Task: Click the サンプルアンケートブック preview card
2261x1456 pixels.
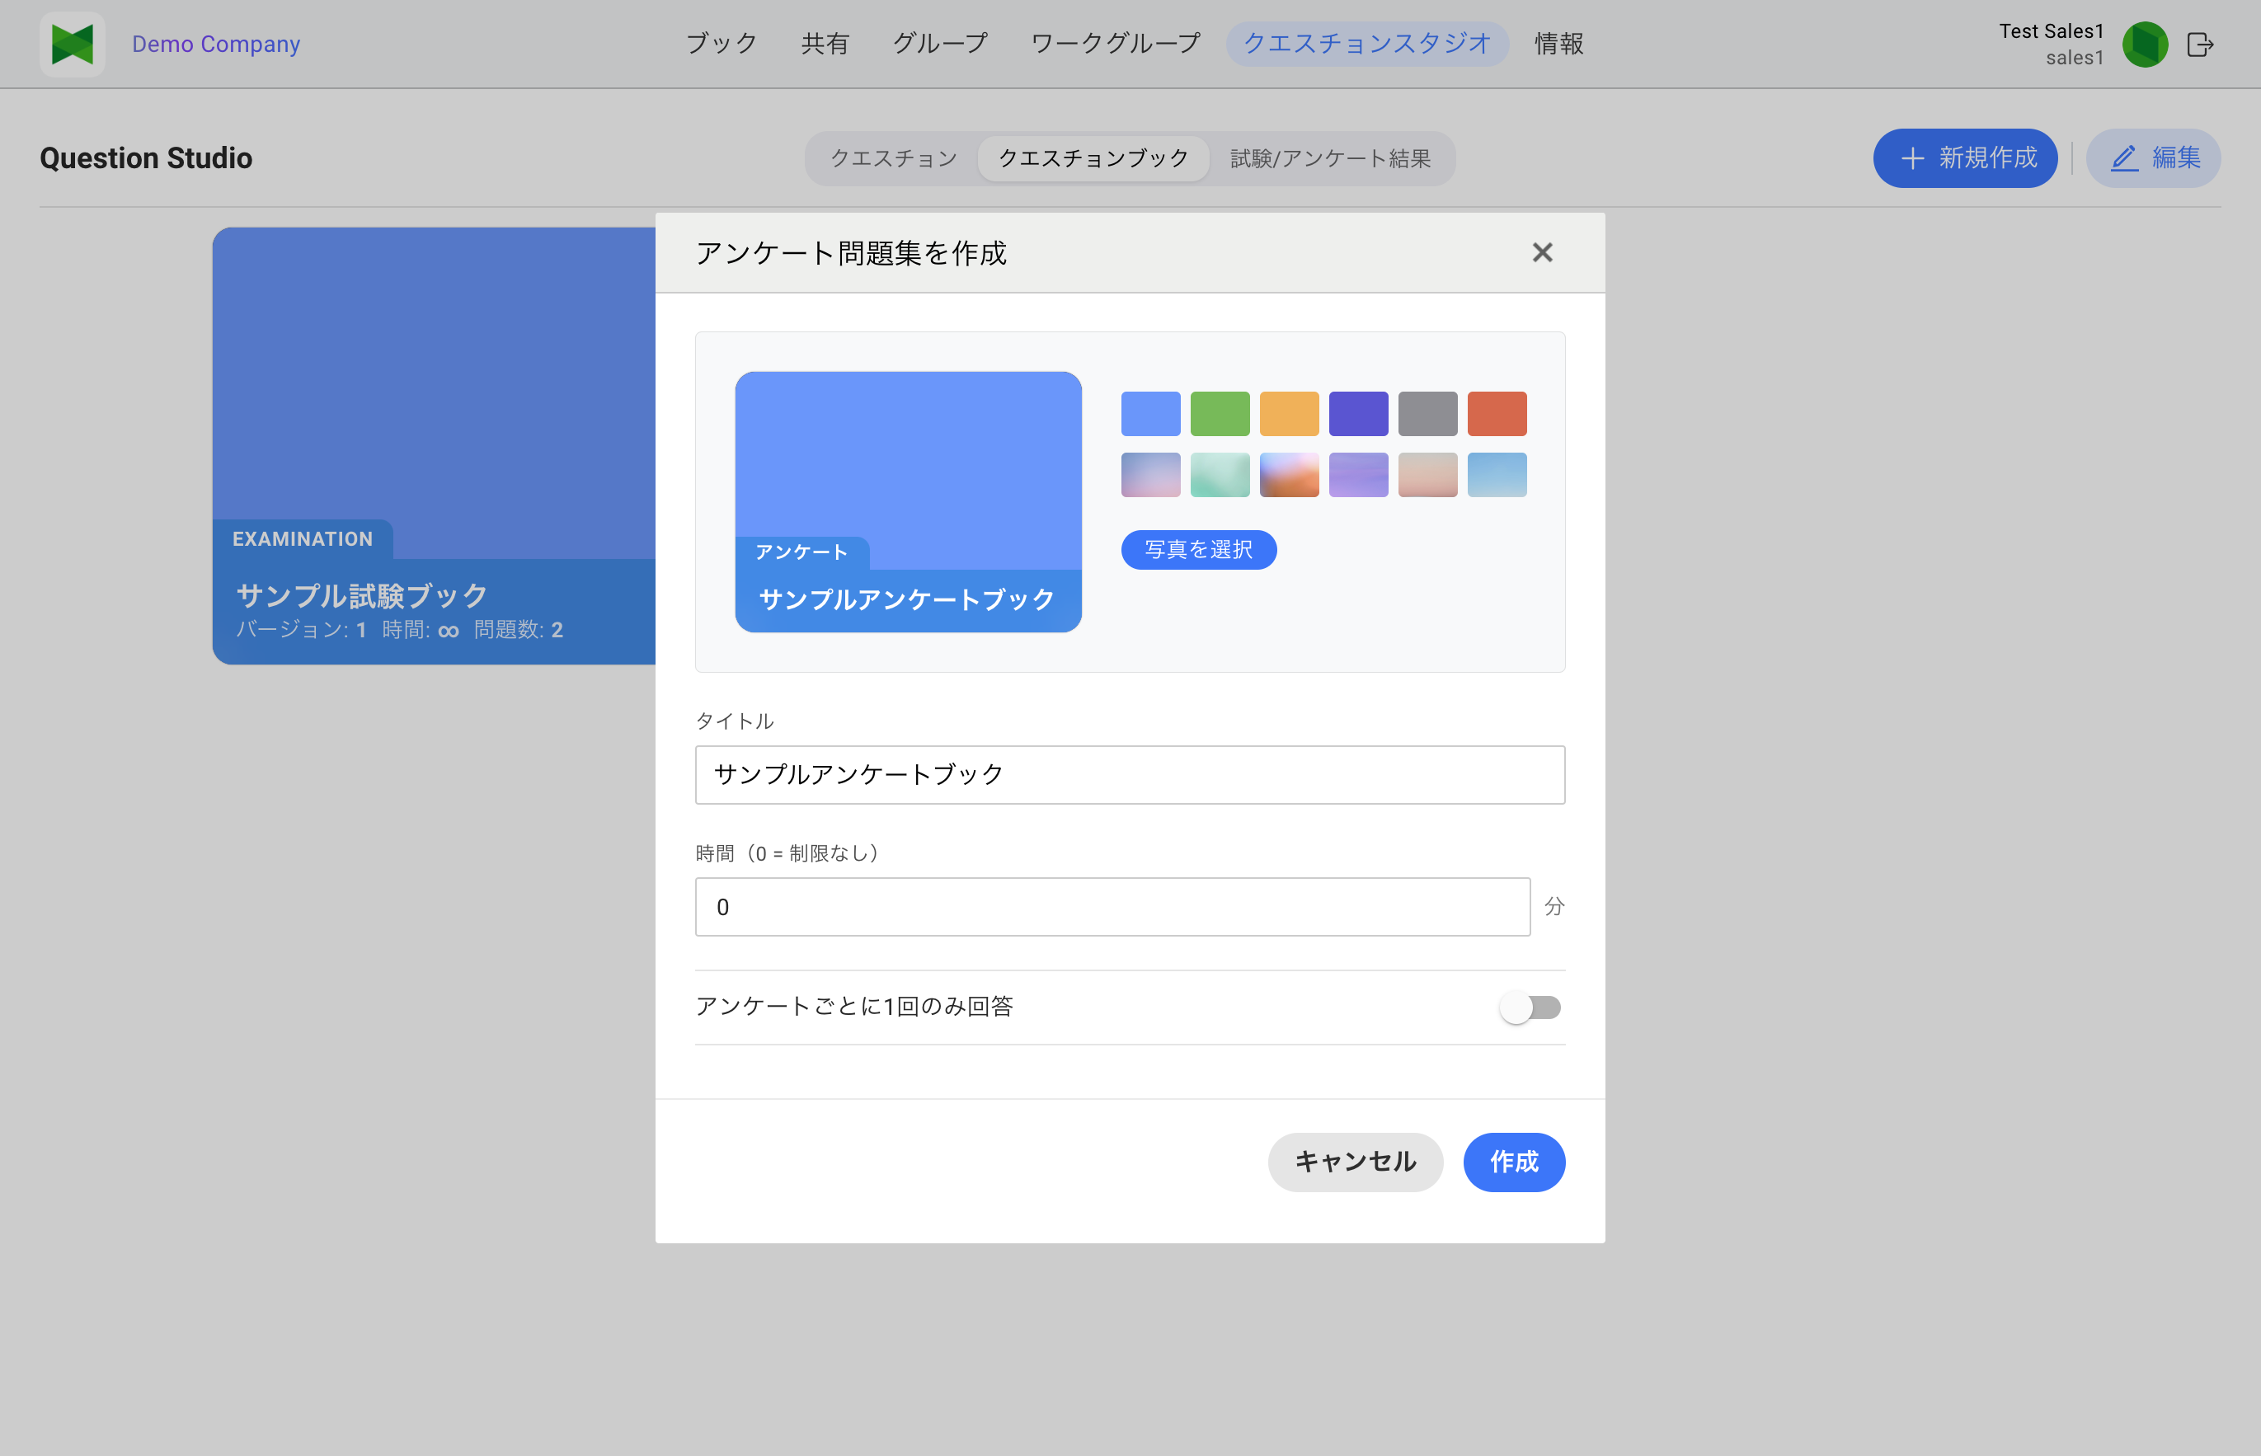Action: coord(908,502)
